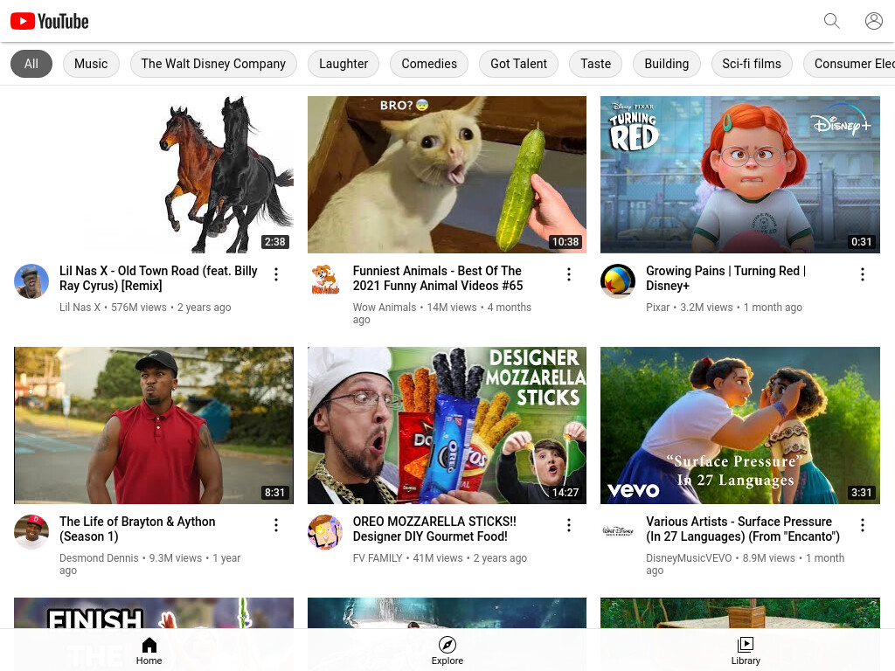Open options menu for Funniest Animals video
The width and height of the screenshot is (895, 671).
pyautogui.click(x=569, y=274)
